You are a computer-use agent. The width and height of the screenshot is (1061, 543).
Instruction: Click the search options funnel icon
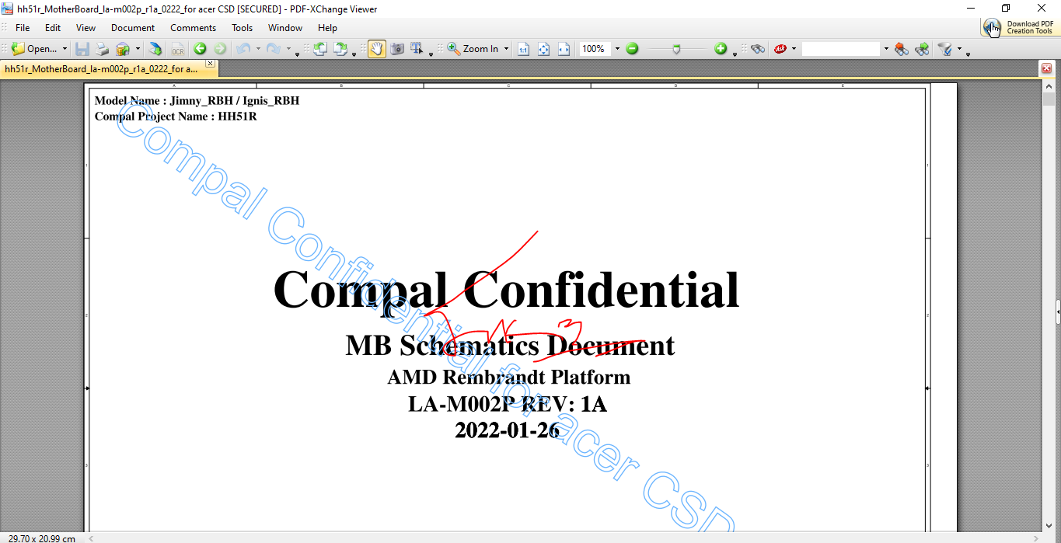coord(945,49)
